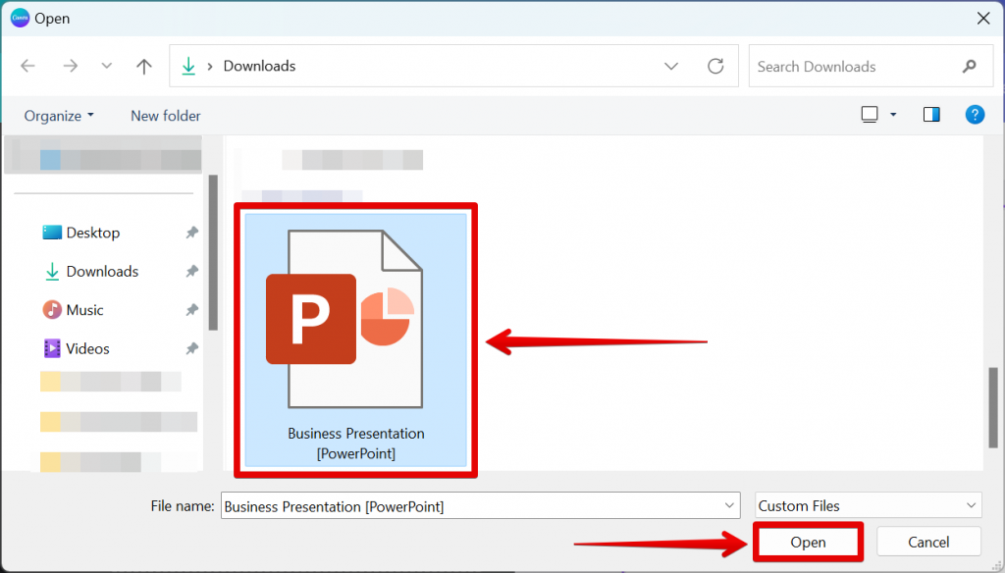Click the change view layout icon
1005x573 pixels.
coord(870,115)
